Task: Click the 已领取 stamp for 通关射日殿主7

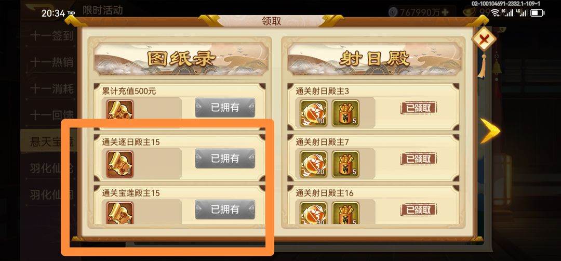Action: [419, 159]
